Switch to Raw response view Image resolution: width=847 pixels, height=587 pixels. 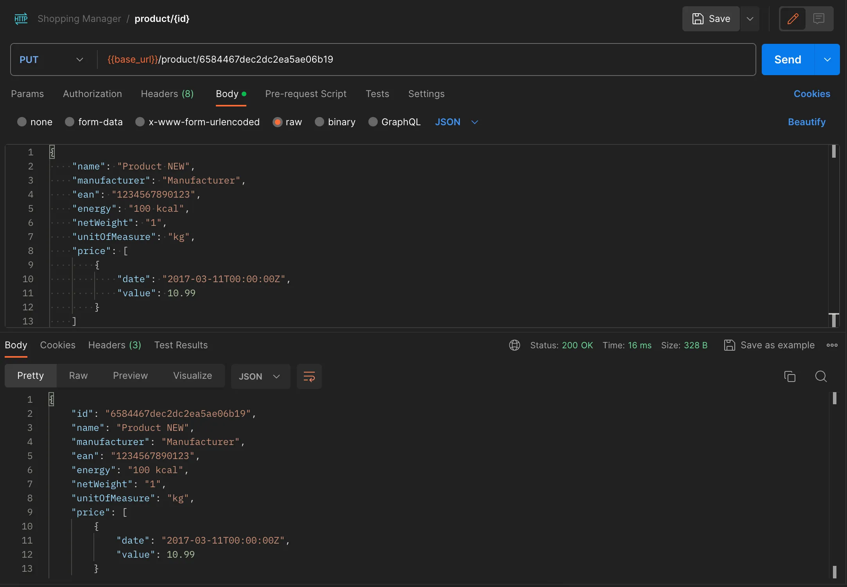(x=78, y=376)
